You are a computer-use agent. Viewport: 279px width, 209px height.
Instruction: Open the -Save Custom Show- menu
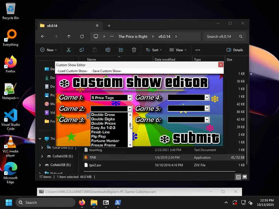tap(107, 71)
